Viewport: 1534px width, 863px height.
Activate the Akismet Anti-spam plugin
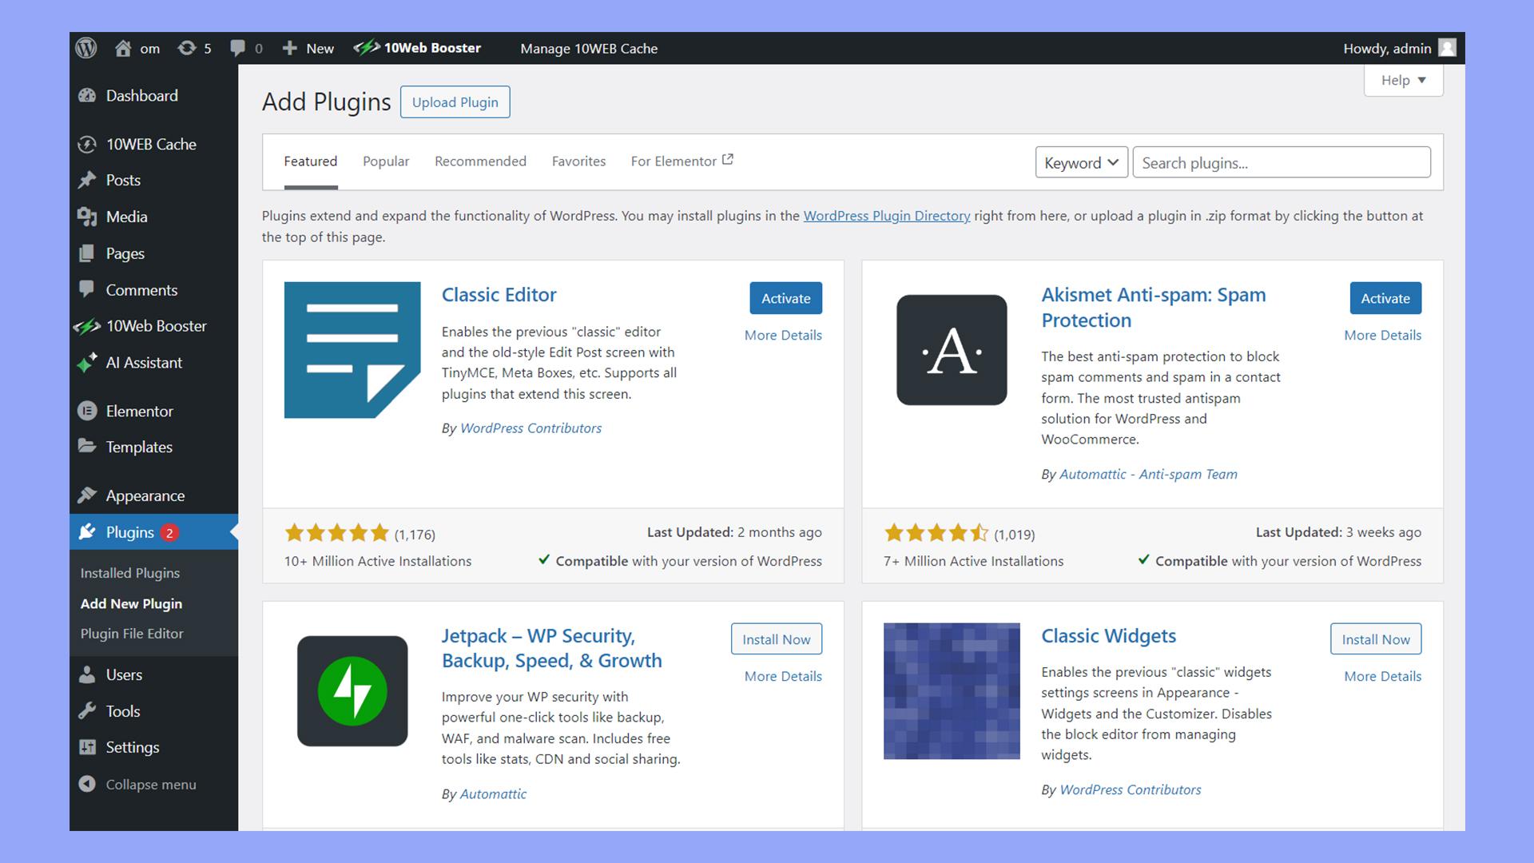(1385, 297)
